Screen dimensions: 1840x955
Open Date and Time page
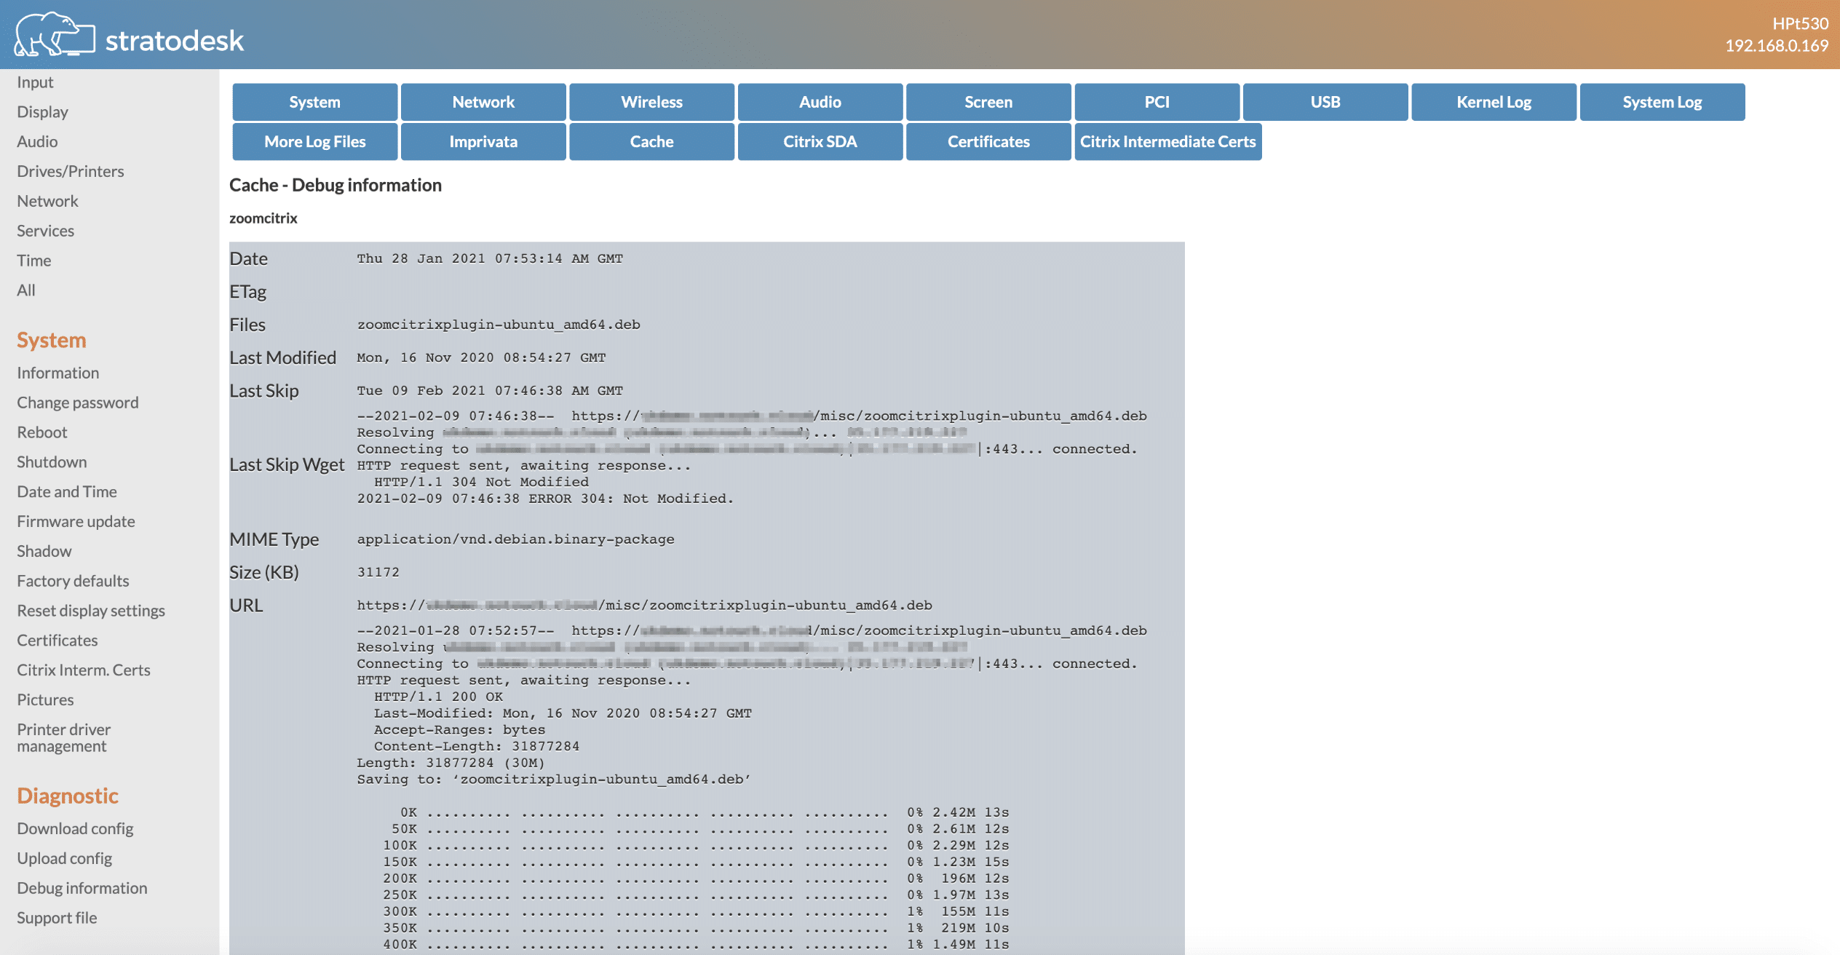click(x=67, y=492)
